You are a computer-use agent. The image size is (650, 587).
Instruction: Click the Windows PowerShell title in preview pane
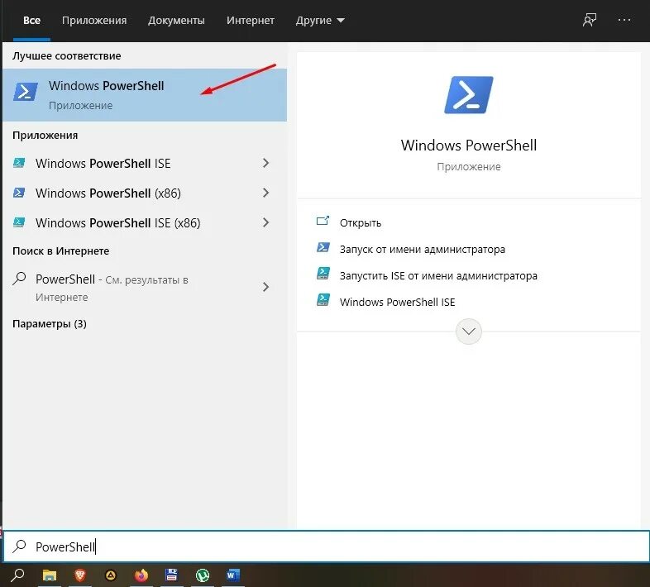[468, 145]
